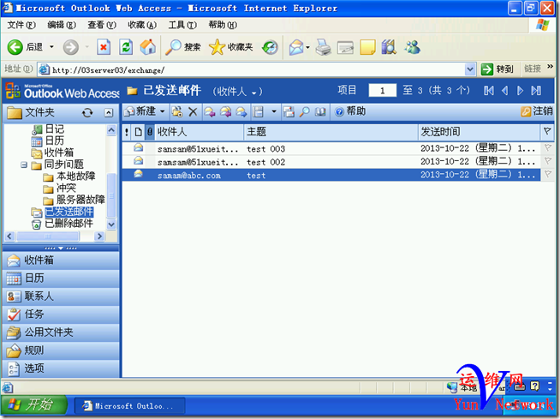Open New item dropdown arrow
This screenshot has width=560, height=419.
click(x=162, y=111)
